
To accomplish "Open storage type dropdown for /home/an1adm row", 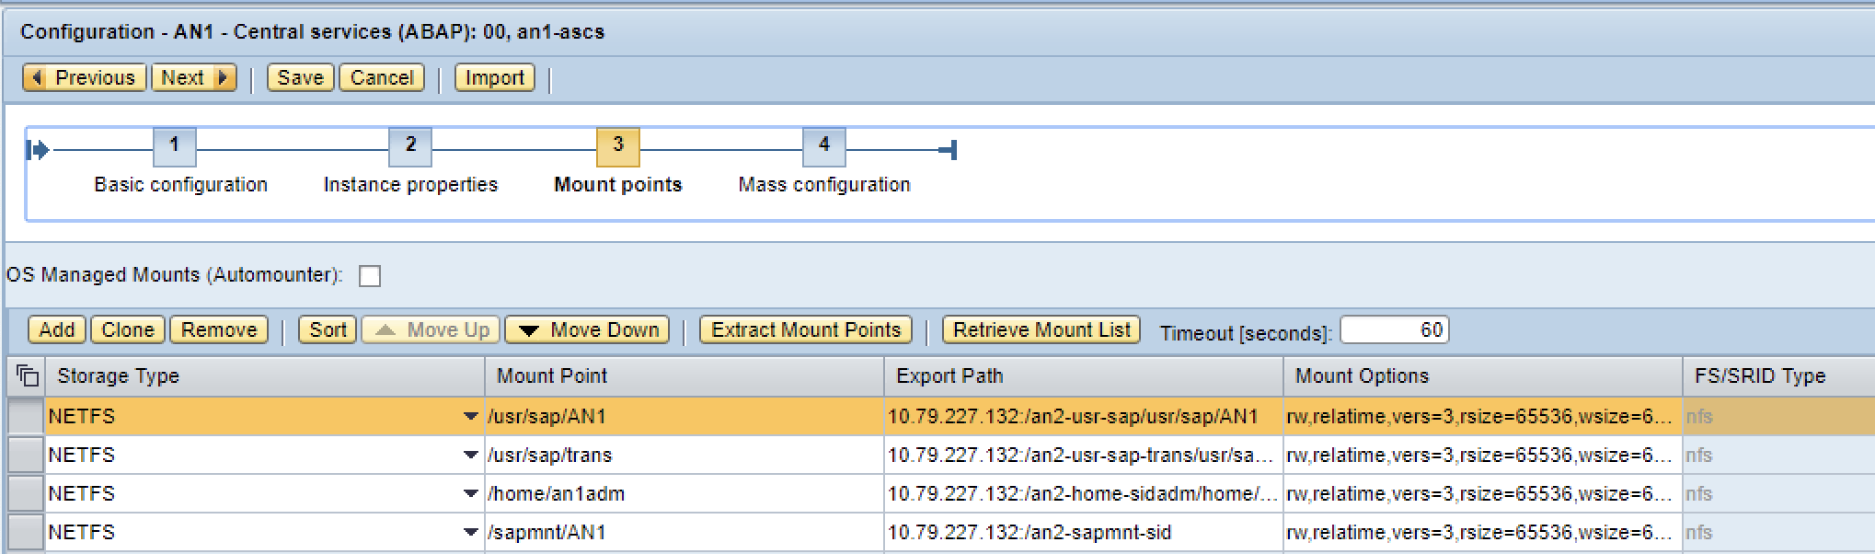I will (x=470, y=493).
